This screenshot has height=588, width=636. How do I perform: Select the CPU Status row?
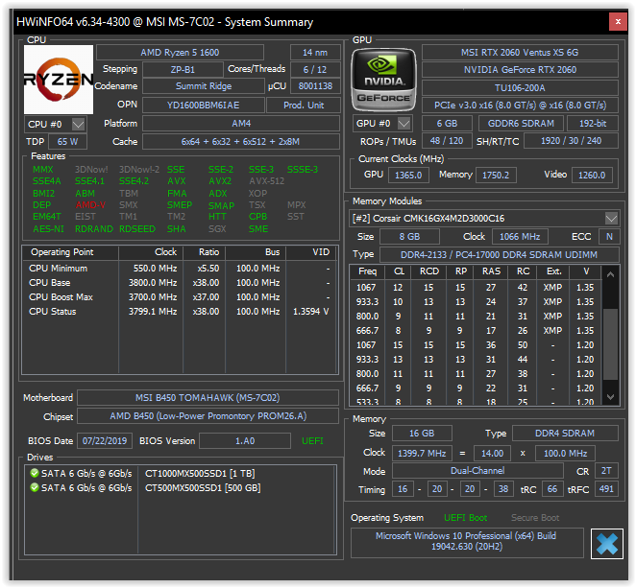click(x=180, y=312)
